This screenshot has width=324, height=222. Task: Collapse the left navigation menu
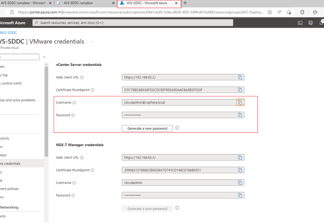(x=44, y=57)
